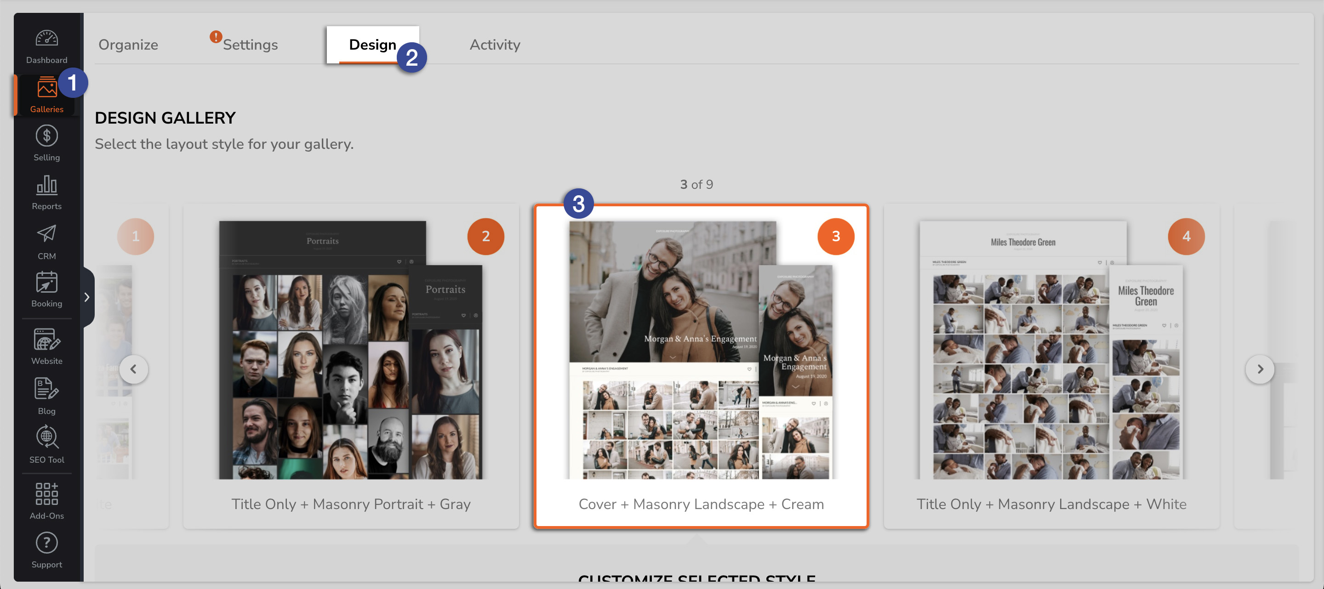
Task: Show previous layout with left chevron
Action: point(134,369)
